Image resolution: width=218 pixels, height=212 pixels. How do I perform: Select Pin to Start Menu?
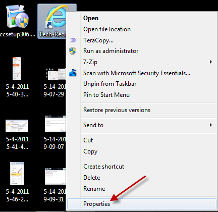pos(106,95)
